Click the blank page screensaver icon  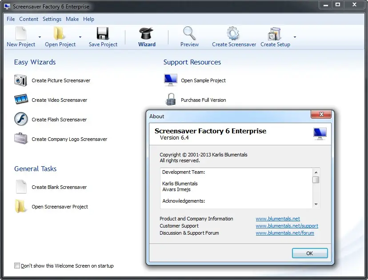point(21,187)
